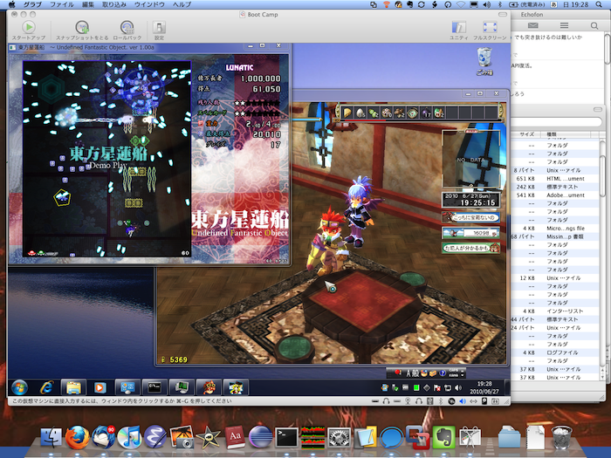Launch Internet Explorer from Windows taskbar

[47, 387]
